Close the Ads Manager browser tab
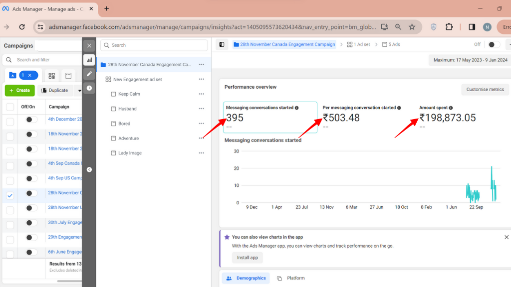Screen dimensions: 511x287 [91, 9]
